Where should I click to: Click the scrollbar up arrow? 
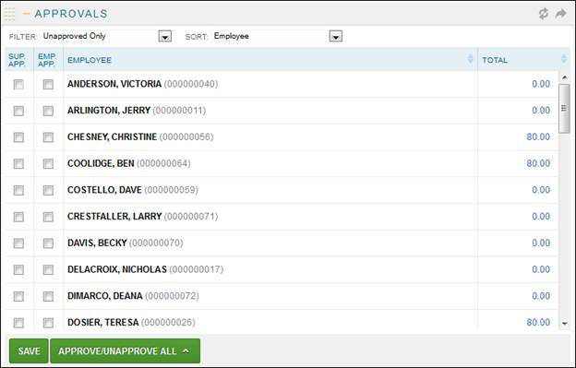[x=564, y=77]
